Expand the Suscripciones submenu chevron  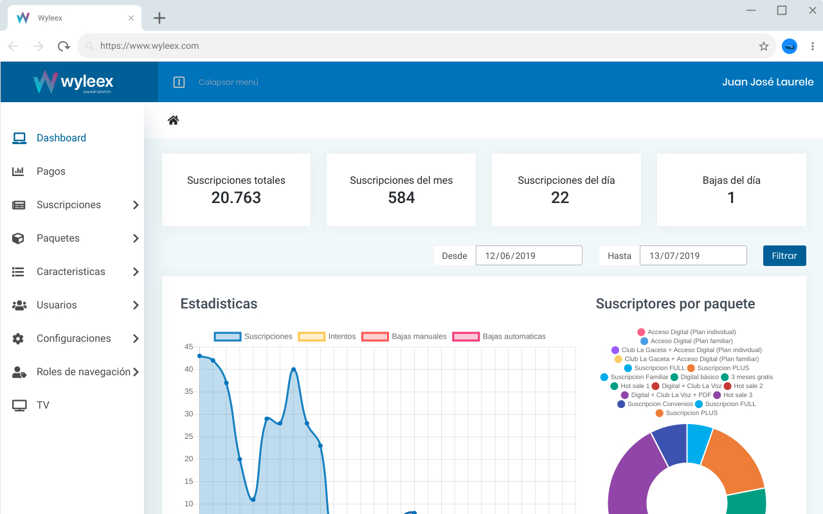(136, 205)
